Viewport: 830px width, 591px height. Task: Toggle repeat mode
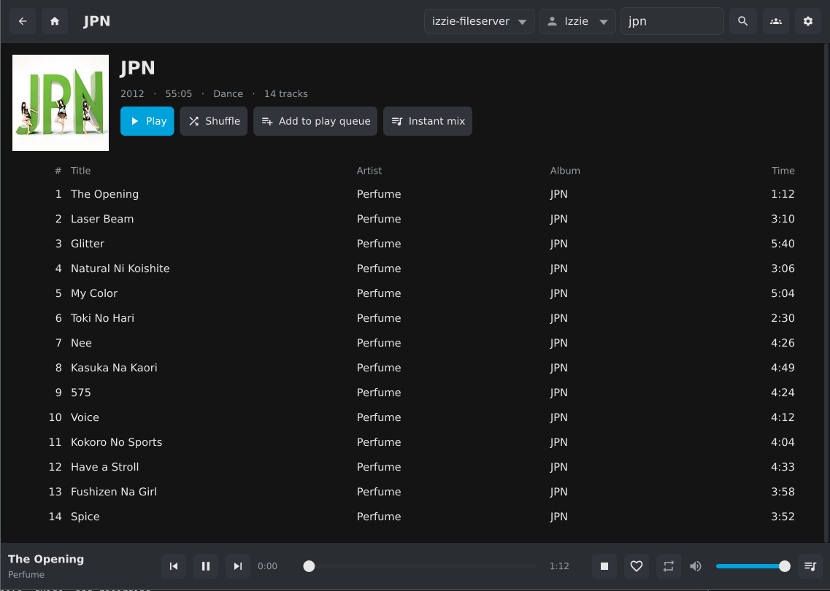click(x=669, y=566)
